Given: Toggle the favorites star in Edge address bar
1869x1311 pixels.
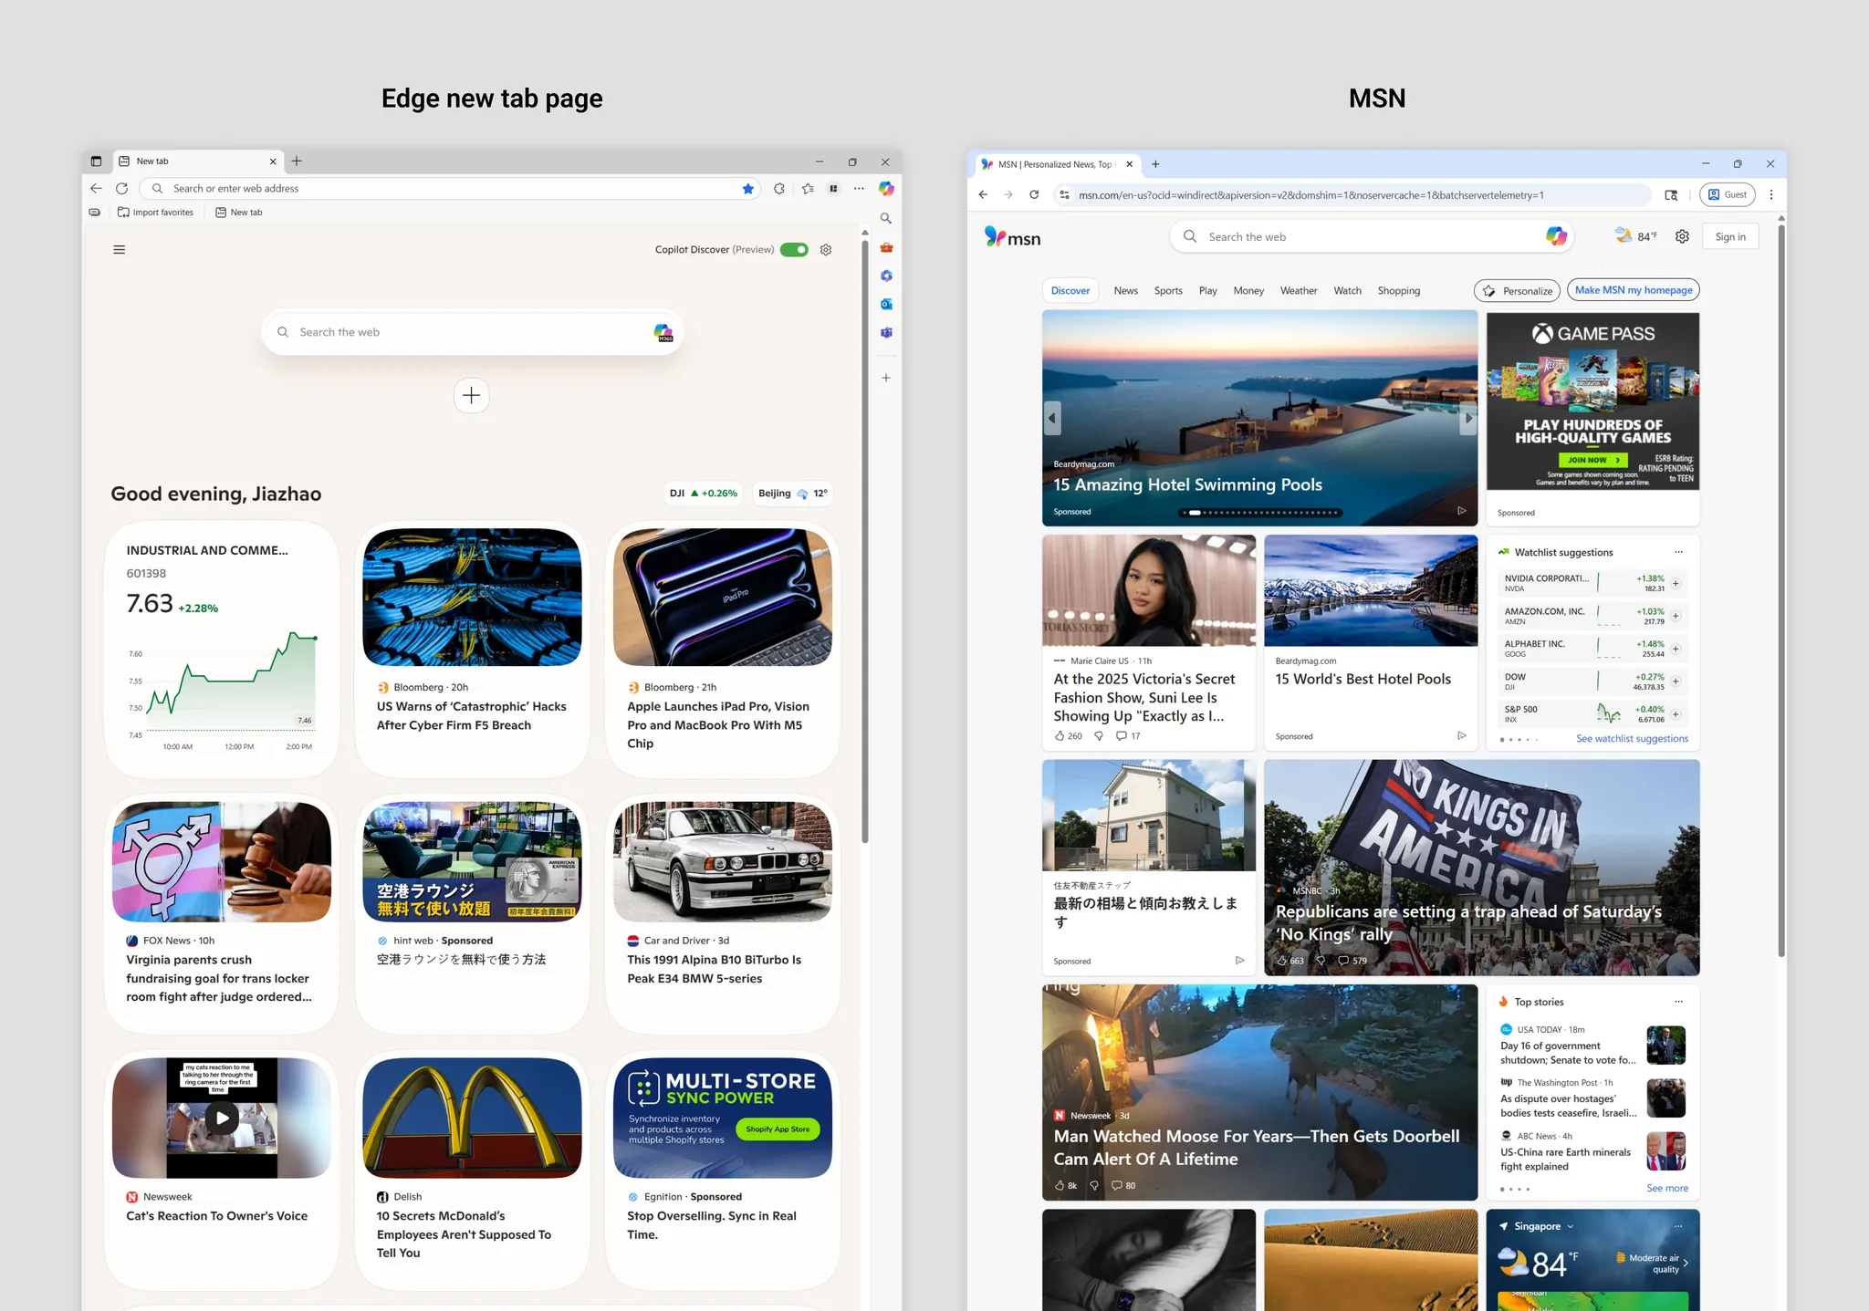Looking at the screenshot, I should click(748, 189).
